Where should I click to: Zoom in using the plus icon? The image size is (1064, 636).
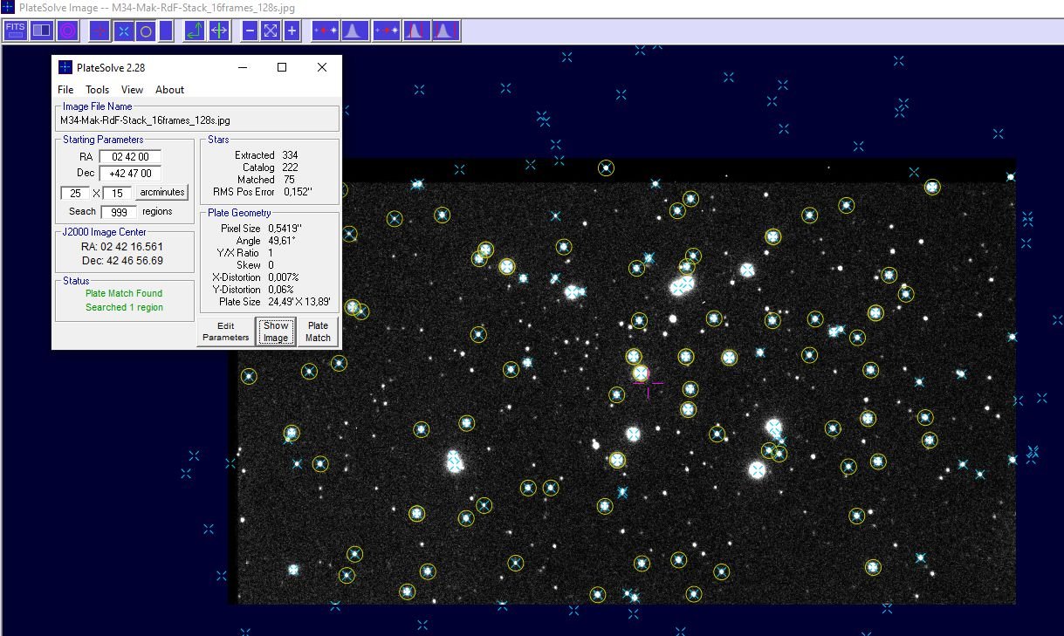point(292,31)
